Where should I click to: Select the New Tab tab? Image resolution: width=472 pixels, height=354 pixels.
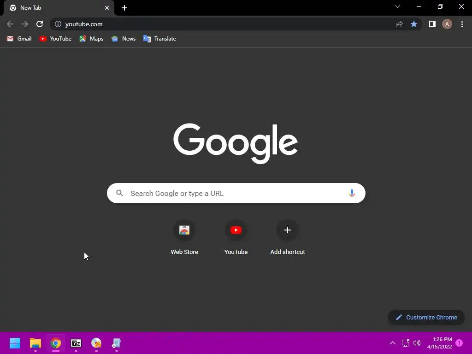pos(59,8)
